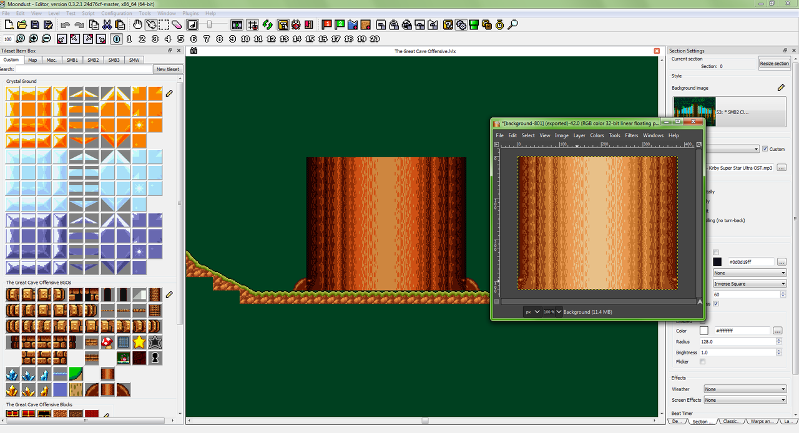This screenshot has width=799, height=433.
Task: Edit Background image pencil in Section Settings
Action: 781,88
